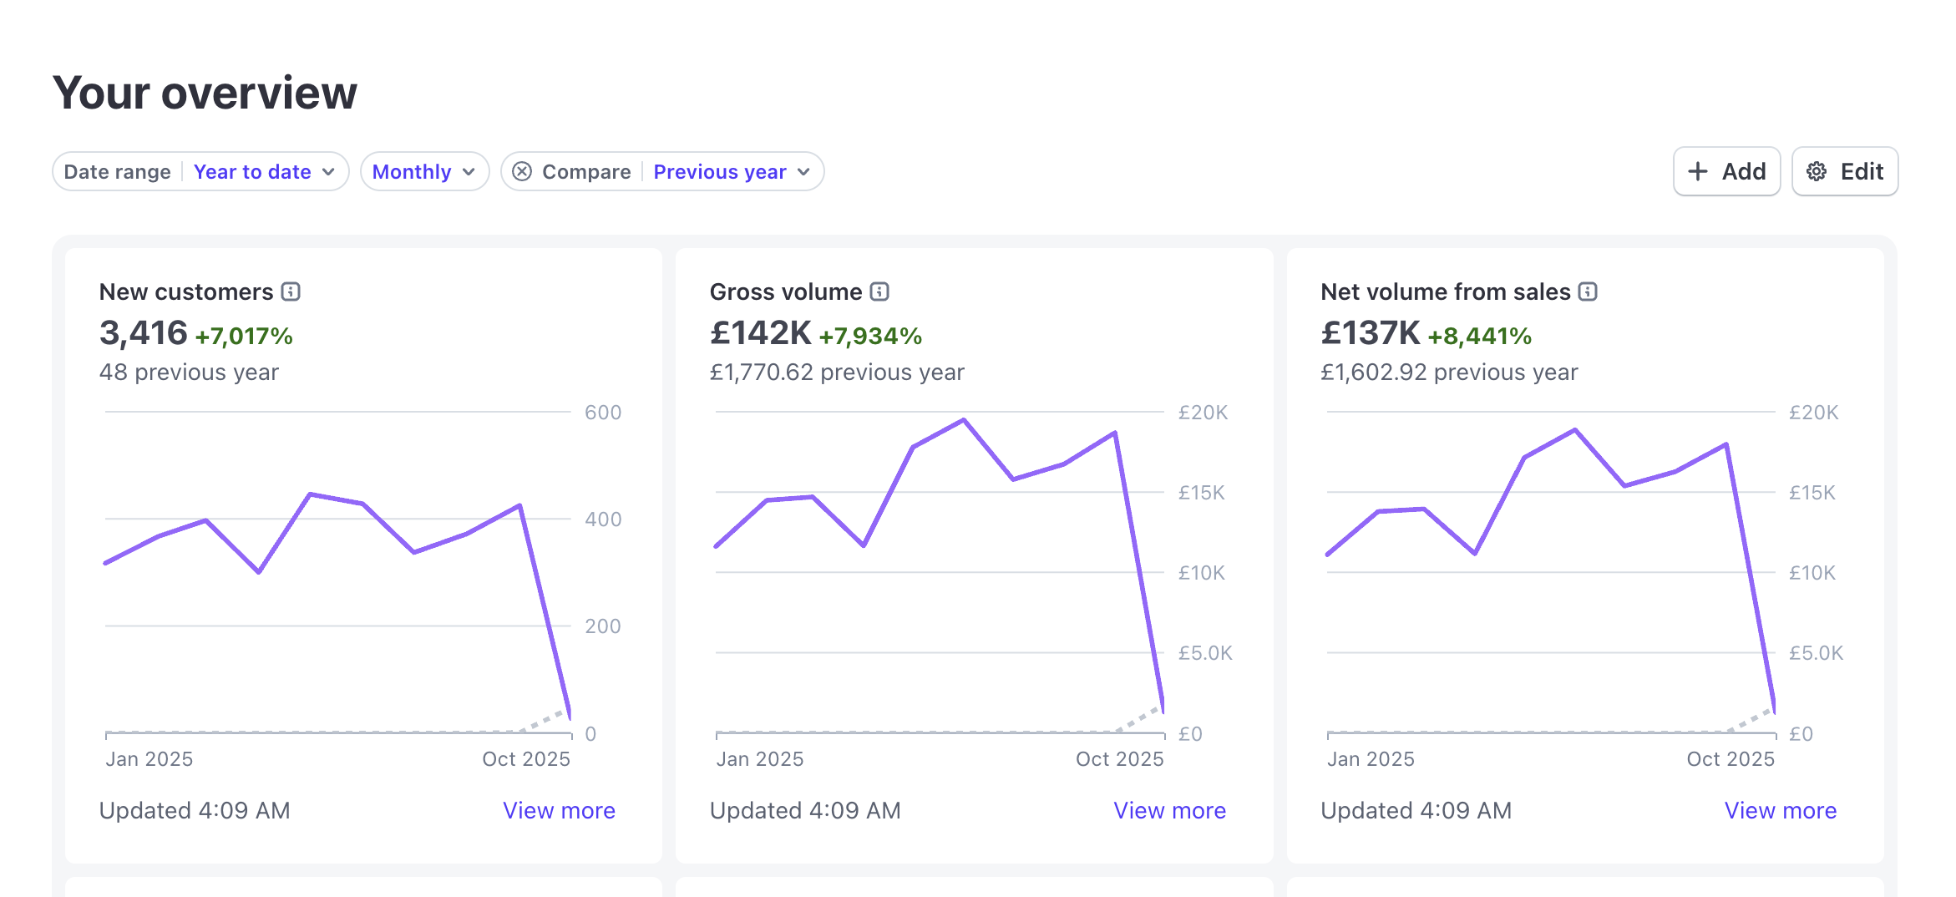Click the Date range label
Viewport: 1956px width, 897px height.
point(117,171)
